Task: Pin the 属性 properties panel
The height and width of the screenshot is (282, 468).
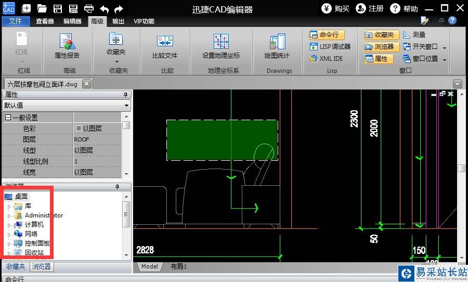Action: coord(125,95)
